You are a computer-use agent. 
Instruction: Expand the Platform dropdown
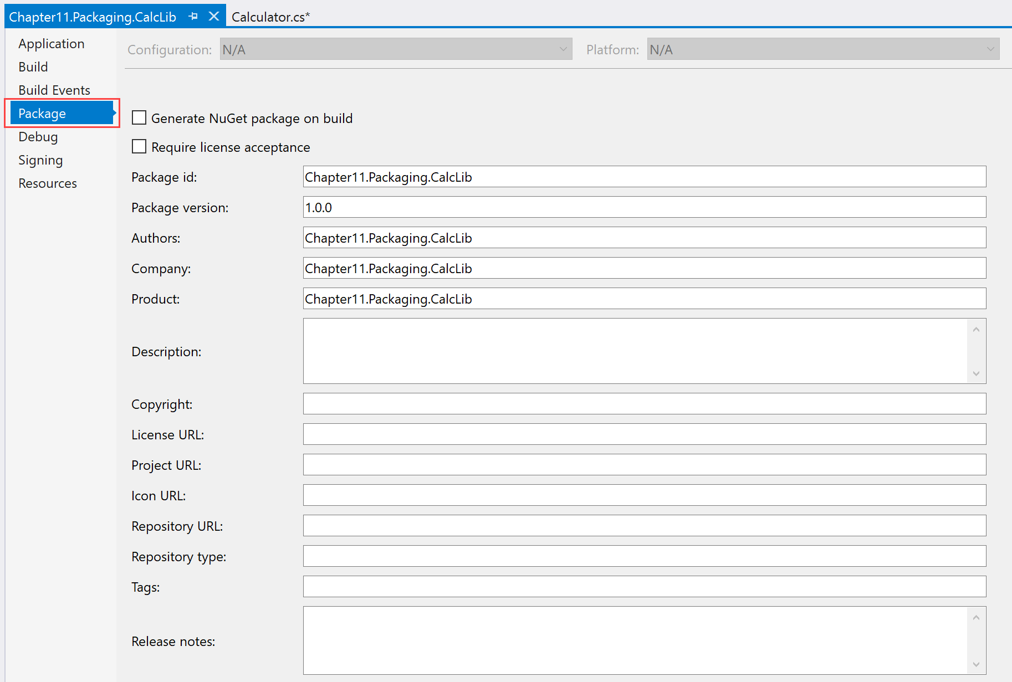pos(822,49)
